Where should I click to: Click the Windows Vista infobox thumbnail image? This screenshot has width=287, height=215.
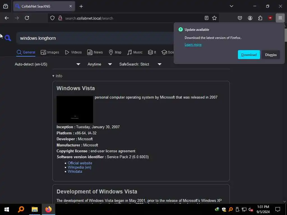click(x=75, y=109)
